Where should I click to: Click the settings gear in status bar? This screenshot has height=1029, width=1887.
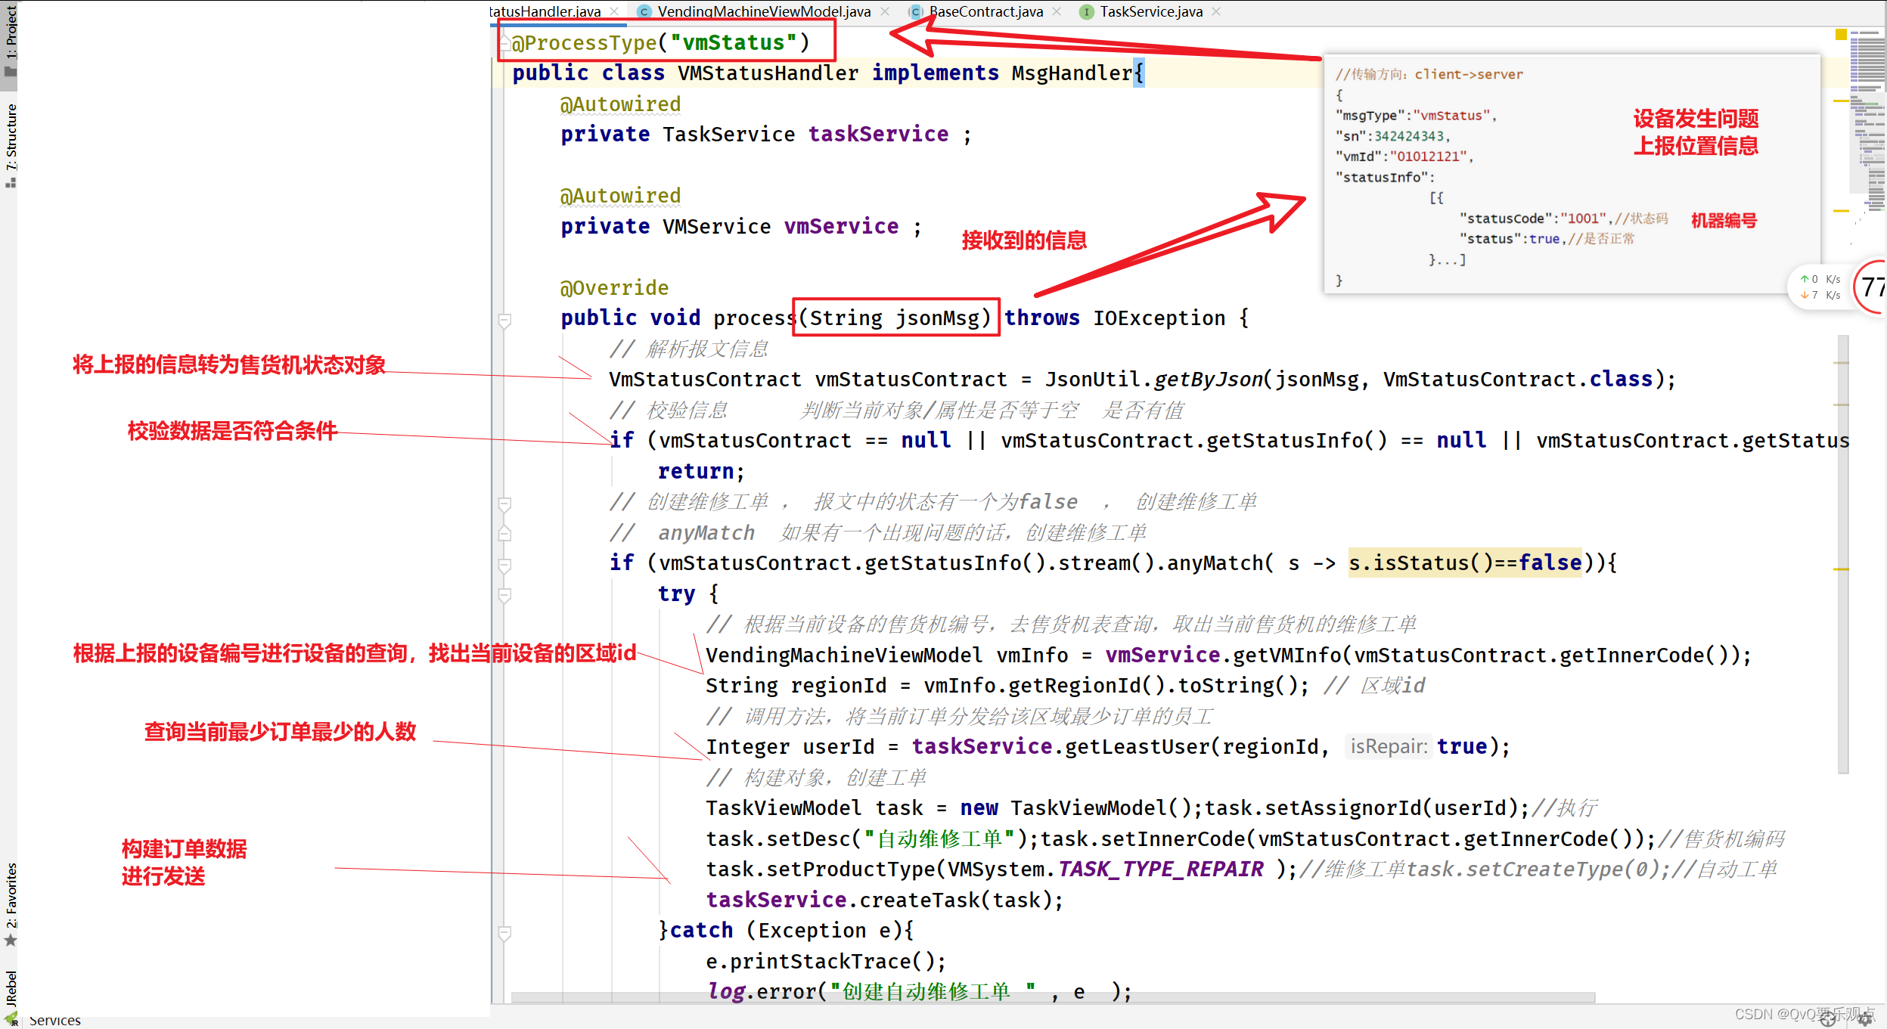tap(1867, 1018)
